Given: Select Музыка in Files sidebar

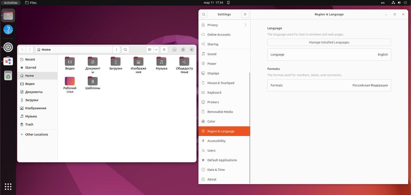Looking at the screenshot, I should [x=37, y=116].
